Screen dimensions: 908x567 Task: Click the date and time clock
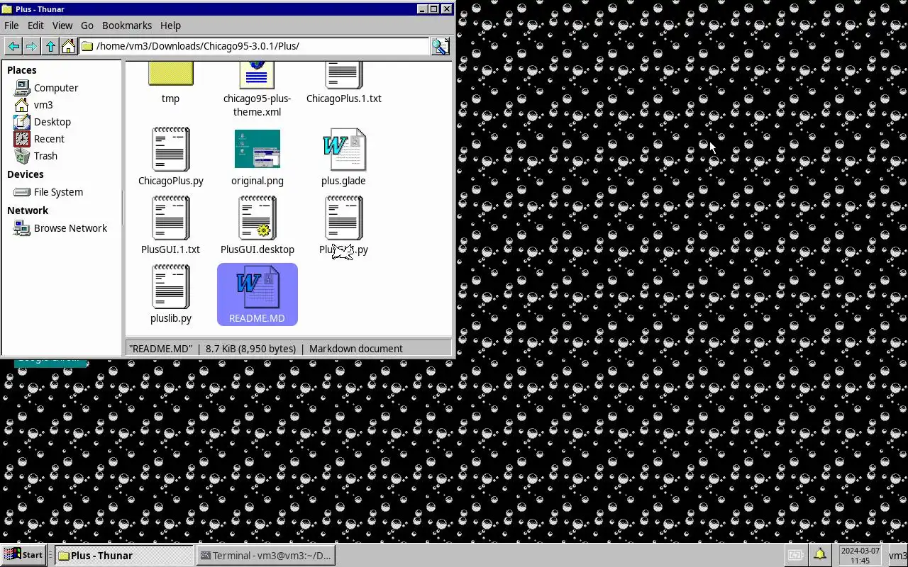860,556
